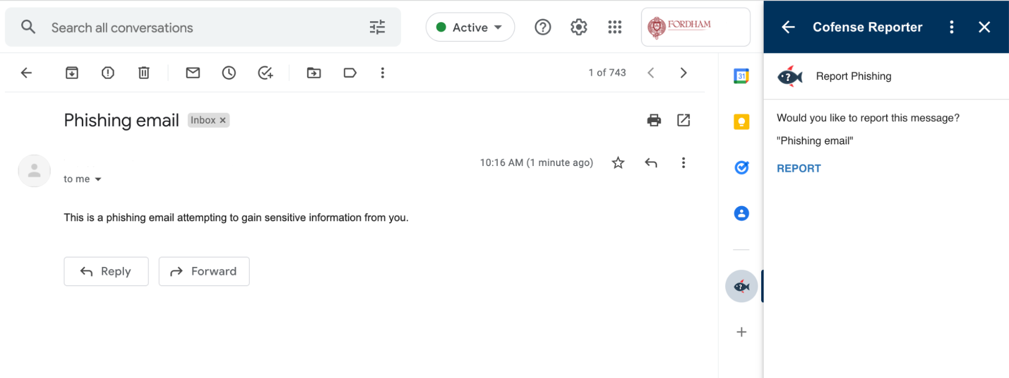This screenshot has height=378, width=1009.
Task: Click REPORT to report the phishing message
Action: pyautogui.click(x=799, y=169)
